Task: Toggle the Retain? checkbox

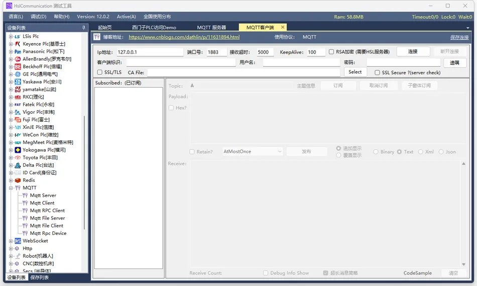Action: coord(192,152)
